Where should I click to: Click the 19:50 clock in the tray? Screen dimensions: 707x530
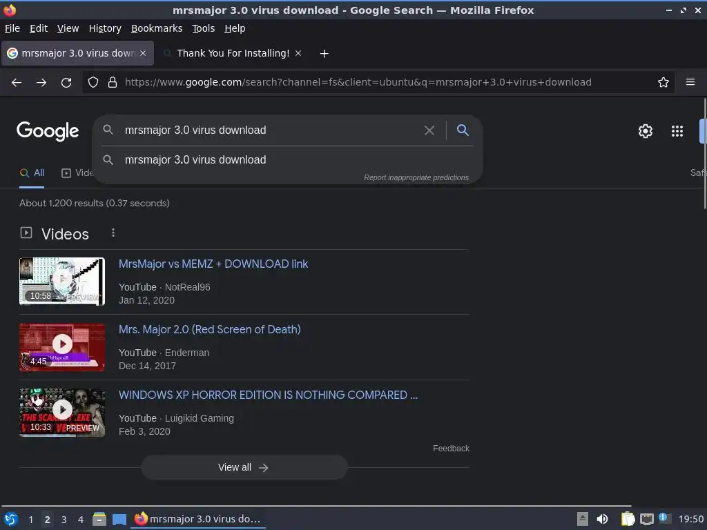pos(690,519)
